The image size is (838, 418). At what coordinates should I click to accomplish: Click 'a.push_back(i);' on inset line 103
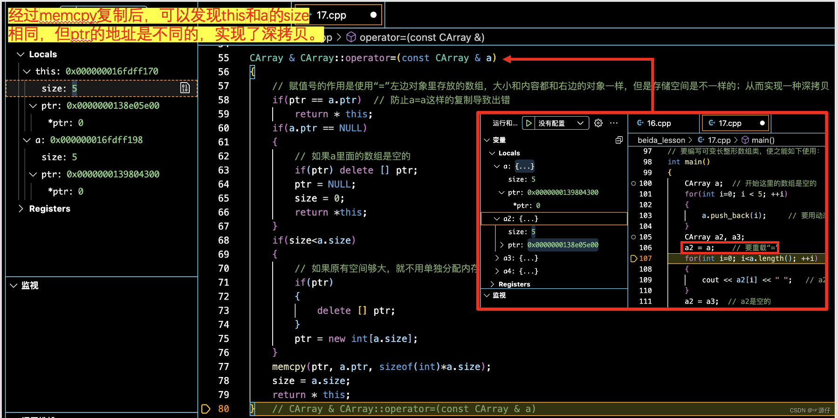(734, 216)
